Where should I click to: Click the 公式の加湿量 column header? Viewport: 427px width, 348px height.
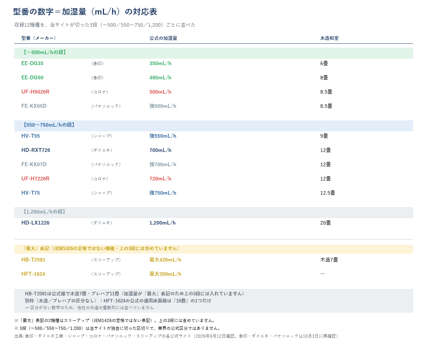163,38
